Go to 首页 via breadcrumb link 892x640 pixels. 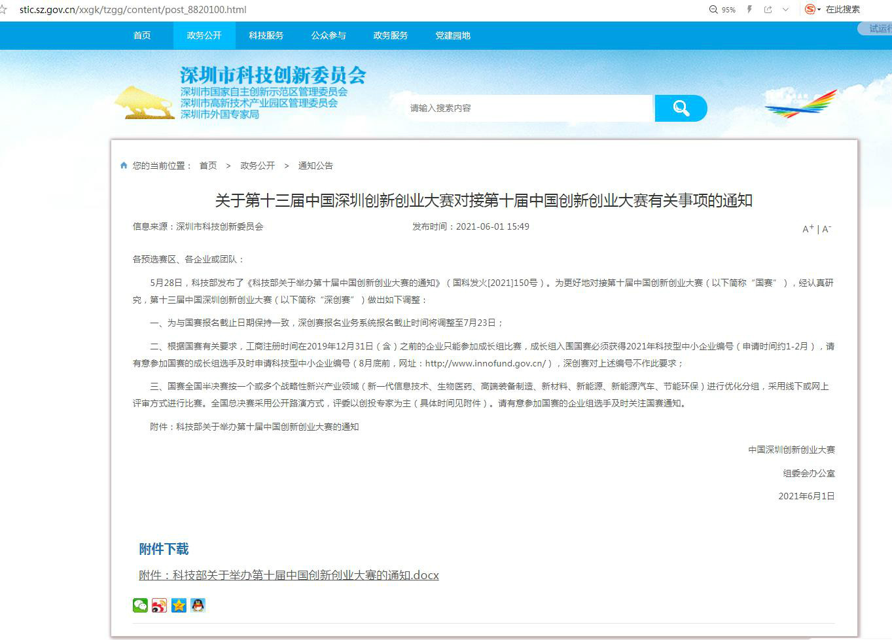pyautogui.click(x=208, y=166)
